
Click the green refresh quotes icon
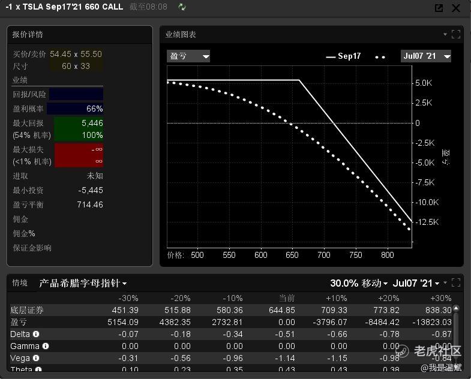coord(182,7)
